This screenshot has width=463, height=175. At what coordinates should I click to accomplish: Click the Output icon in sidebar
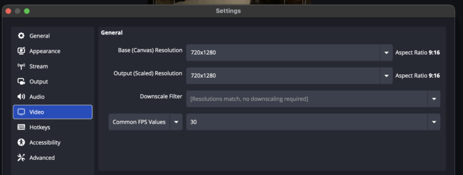pos(21,81)
